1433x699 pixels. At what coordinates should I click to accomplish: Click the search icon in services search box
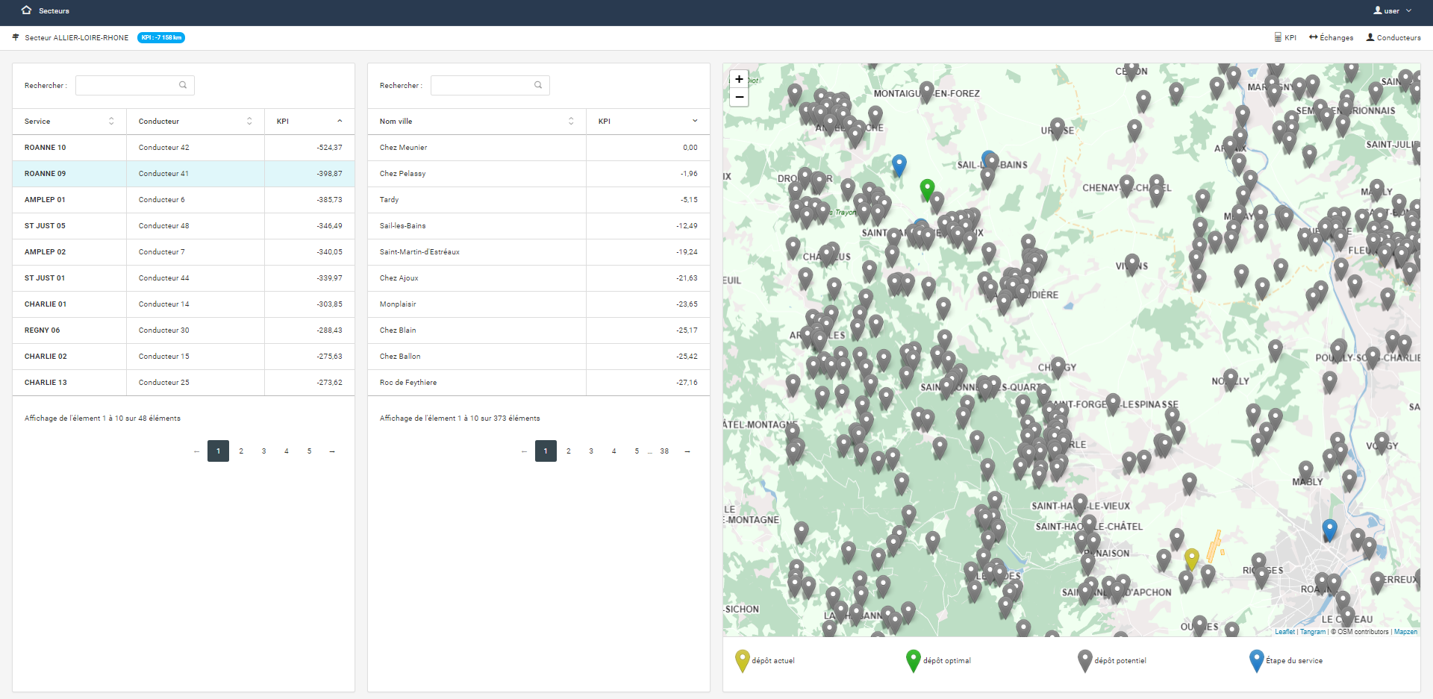(x=183, y=85)
